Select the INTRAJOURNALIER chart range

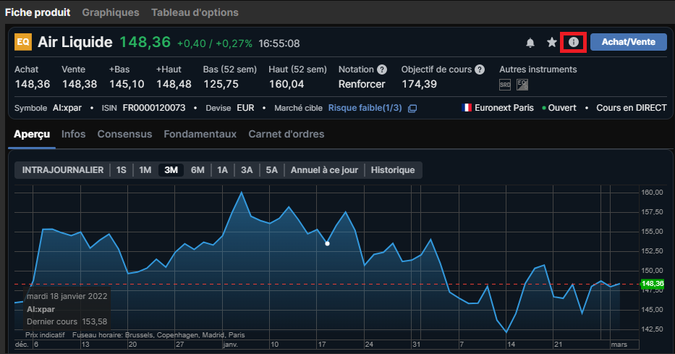pyautogui.click(x=63, y=170)
